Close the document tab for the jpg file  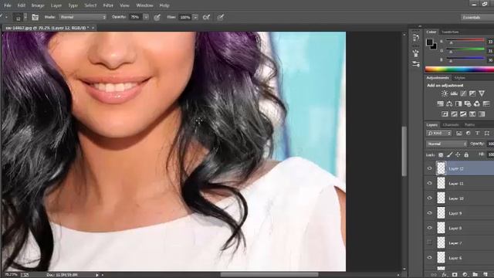coord(93,28)
